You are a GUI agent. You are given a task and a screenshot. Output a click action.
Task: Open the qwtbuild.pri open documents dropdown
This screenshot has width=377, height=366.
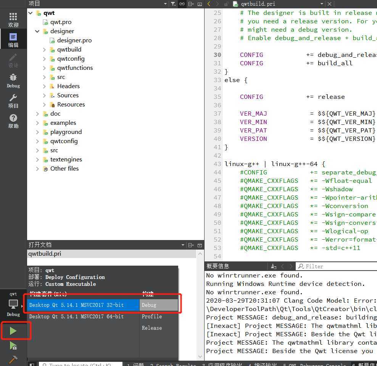(x=322, y=4)
